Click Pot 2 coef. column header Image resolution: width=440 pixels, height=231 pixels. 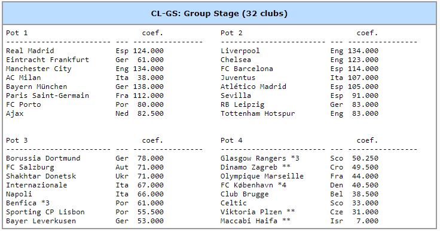pyautogui.click(x=367, y=33)
